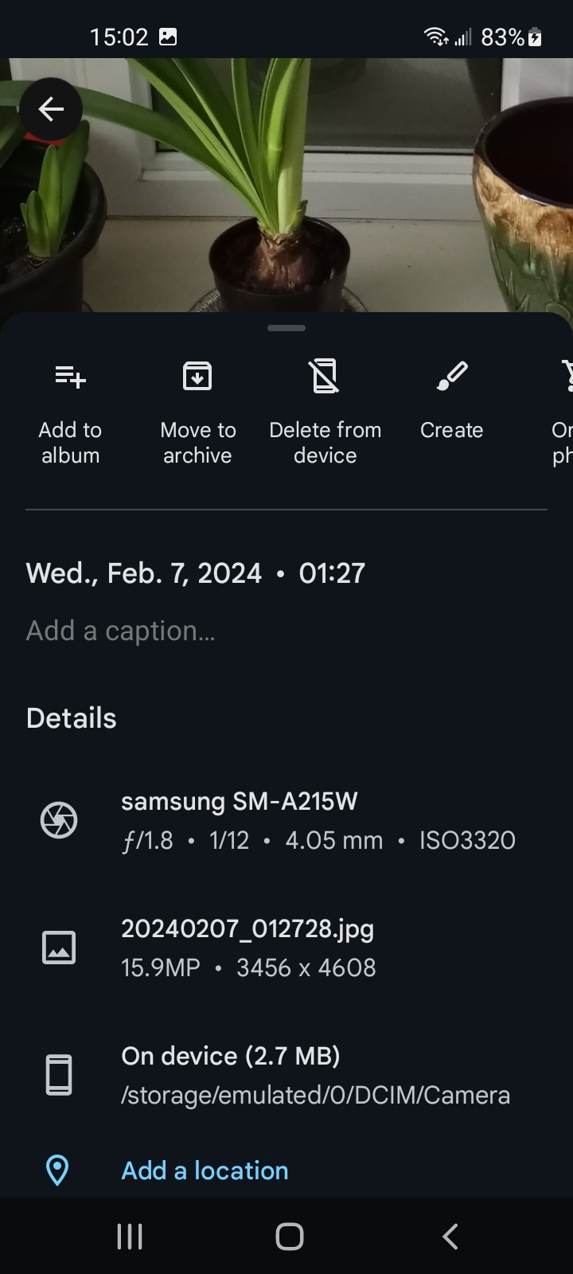This screenshot has height=1274, width=573.
Task: Open the Add a location link
Action: point(205,1170)
